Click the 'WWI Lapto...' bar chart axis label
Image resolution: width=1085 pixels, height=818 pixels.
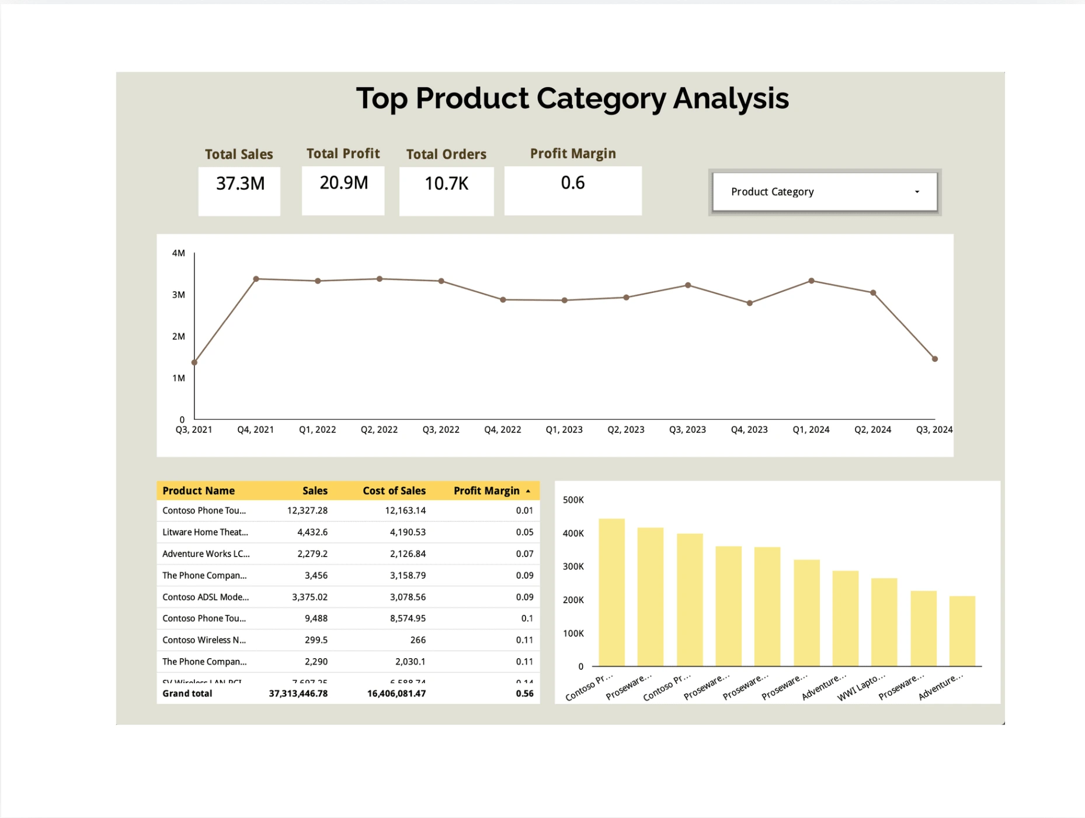(x=861, y=687)
